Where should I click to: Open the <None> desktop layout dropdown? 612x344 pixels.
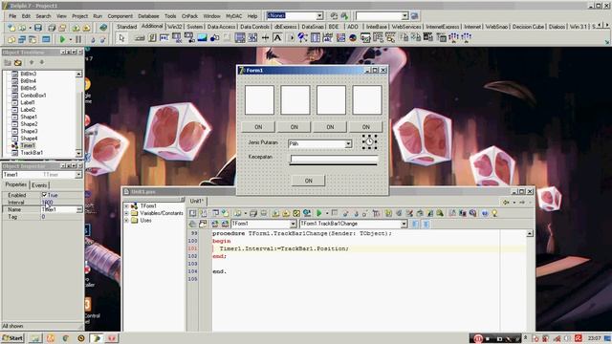click(319, 15)
